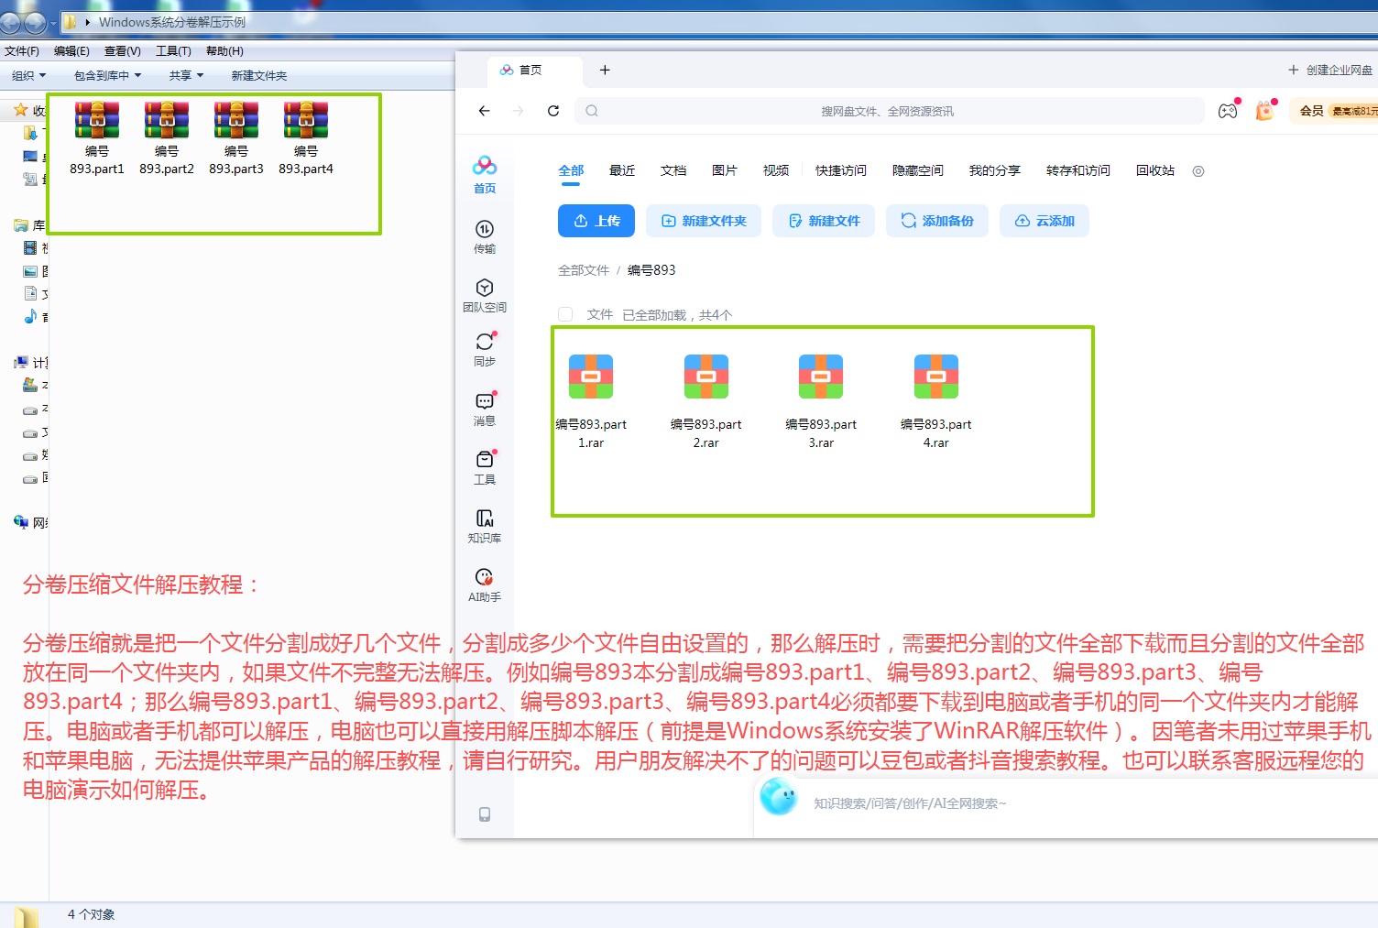
Task: Open the 隐藏空间 tab
Action: [918, 170]
